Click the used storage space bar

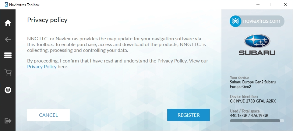tap(257, 121)
